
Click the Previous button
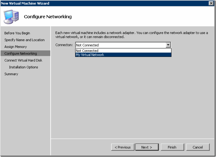tap(123, 147)
